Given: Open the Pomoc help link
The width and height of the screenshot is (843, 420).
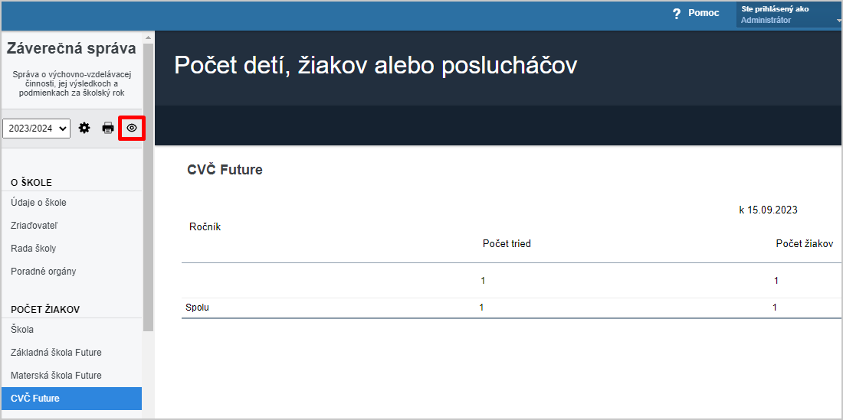Looking at the screenshot, I should point(704,14).
